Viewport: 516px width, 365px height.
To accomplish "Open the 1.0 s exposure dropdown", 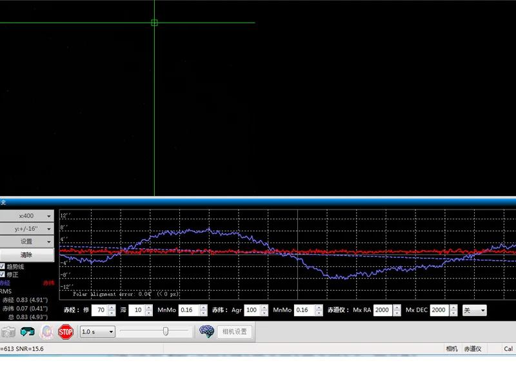I will (97, 331).
